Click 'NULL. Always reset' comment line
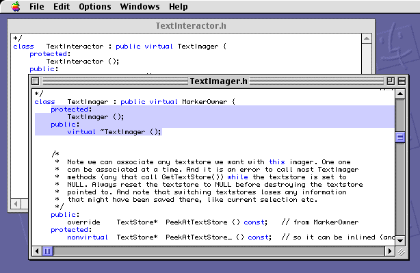The image size is (420, 273). click(215, 185)
